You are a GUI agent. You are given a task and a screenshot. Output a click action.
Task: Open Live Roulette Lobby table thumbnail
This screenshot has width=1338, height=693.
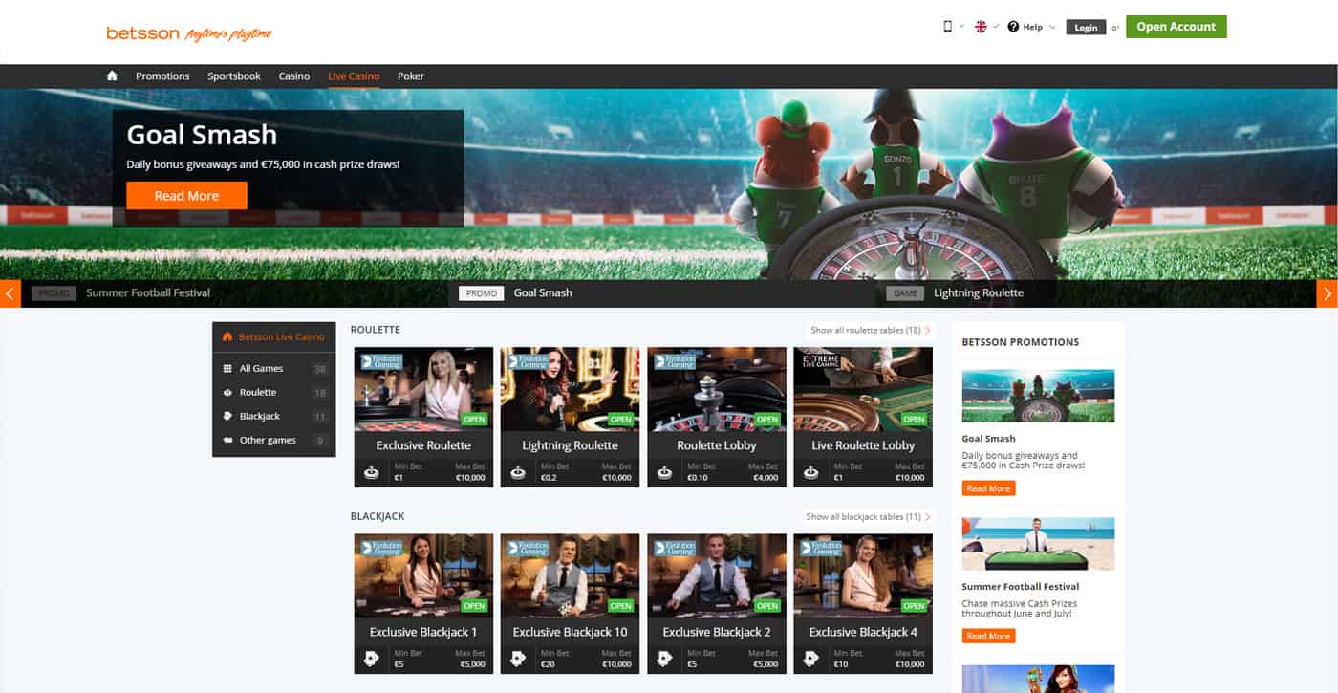tap(863, 389)
